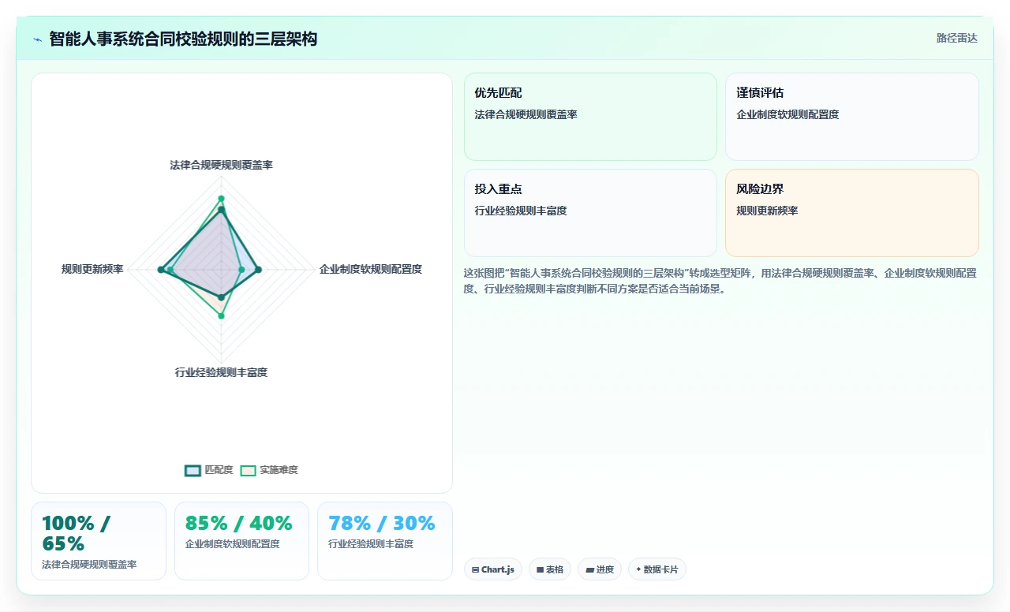This screenshot has height=612, width=1010.
Task: Click the lightning icon beside the page title
Action: [37, 39]
